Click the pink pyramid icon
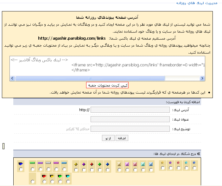 pos(135,164)
